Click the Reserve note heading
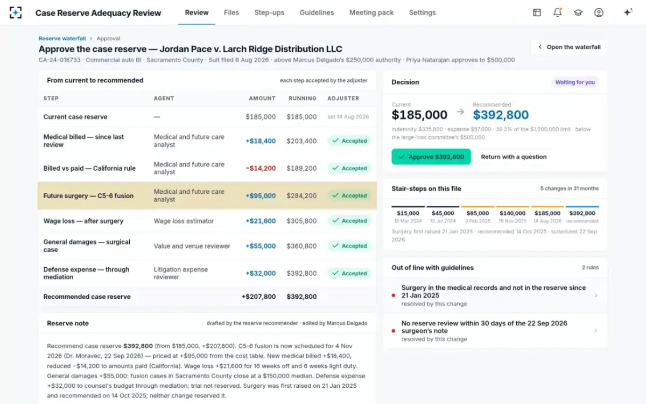The width and height of the screenshot is (646, 404). (68, 323)
